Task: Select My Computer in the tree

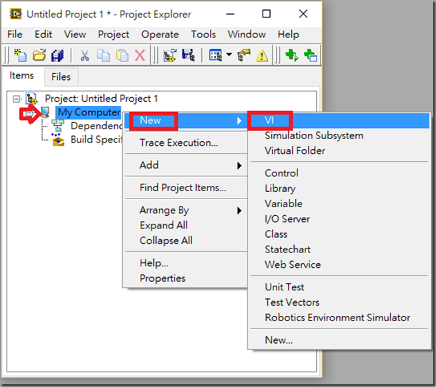Action: (x=89, y=113)
